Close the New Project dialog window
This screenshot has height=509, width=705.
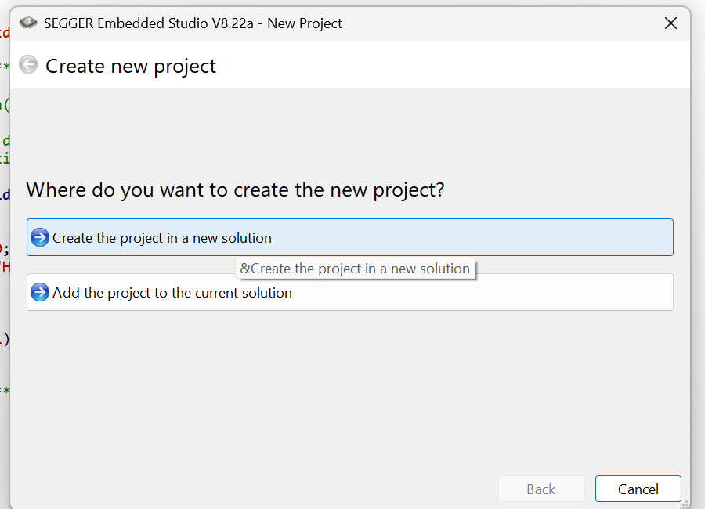pyautogui.click(x=671, y=23)
